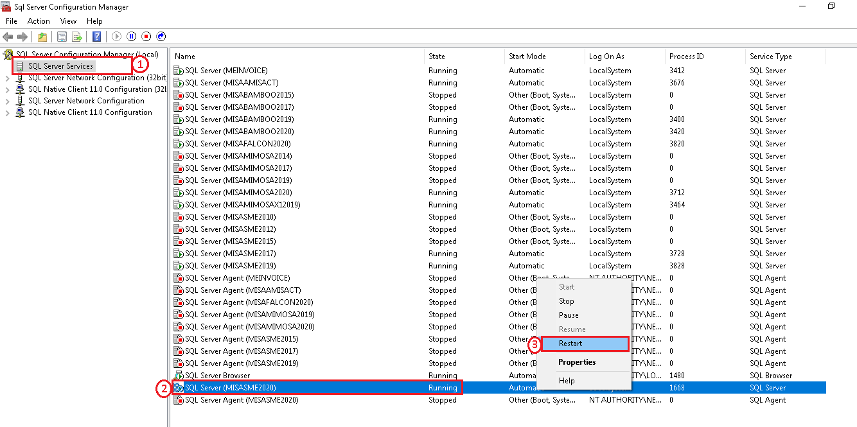857x427 pixels.
Task: Sort by the Log On As column header
Action: point(625,57)
